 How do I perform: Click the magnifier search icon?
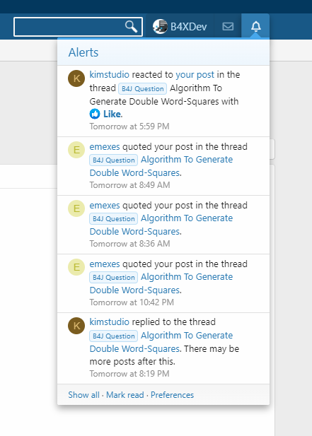tap(131, 27)
